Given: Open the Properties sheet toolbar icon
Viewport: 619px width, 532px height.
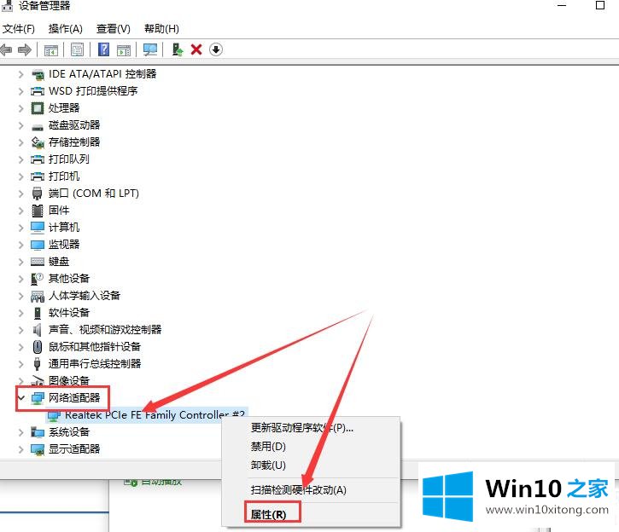Looking at the screenshot, I should coord(77,49).
